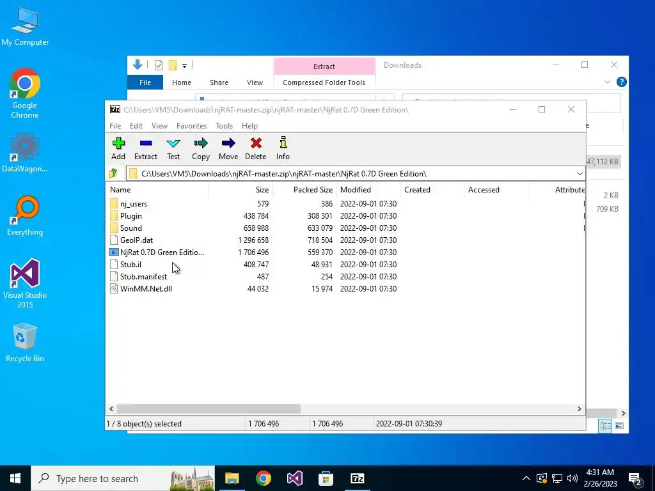Switch Explorer to large icons view
The width and height of the screenshot is (655, 491).
(x=619, y=425)
